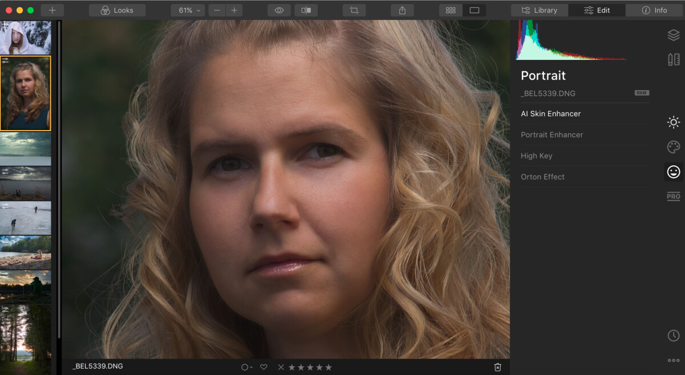
Task: Open the Canvas tools icon
Action: point(674,59)
